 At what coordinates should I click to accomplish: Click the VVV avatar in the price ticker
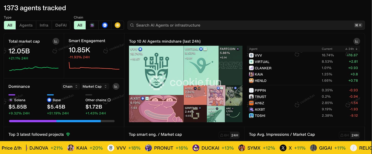[111, 148]
